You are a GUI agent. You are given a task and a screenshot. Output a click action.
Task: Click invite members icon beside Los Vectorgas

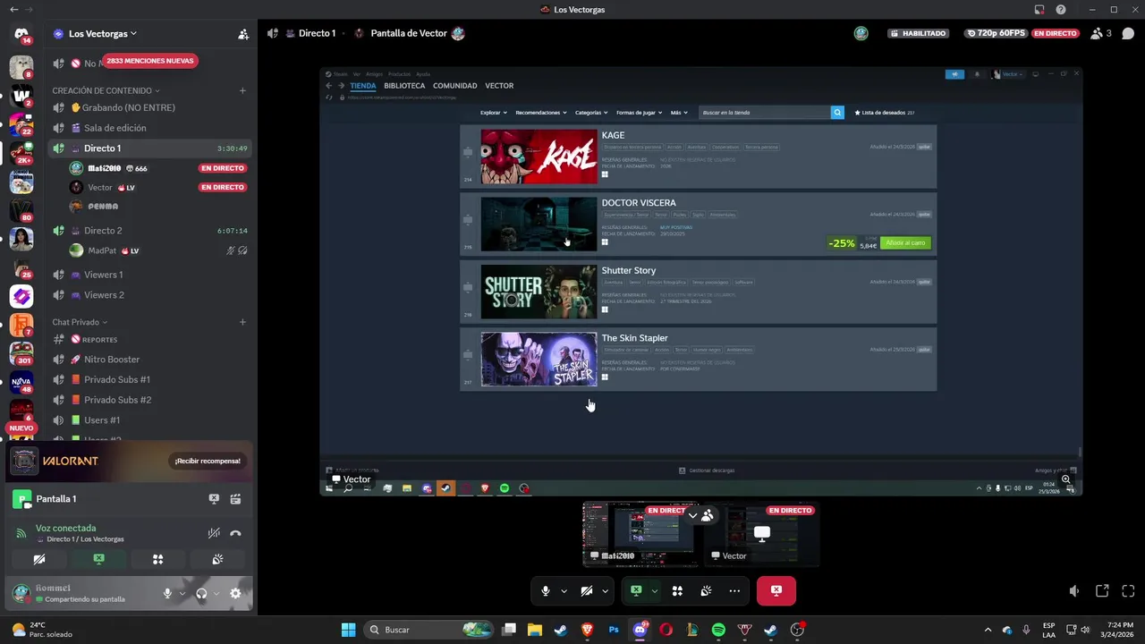243,34
